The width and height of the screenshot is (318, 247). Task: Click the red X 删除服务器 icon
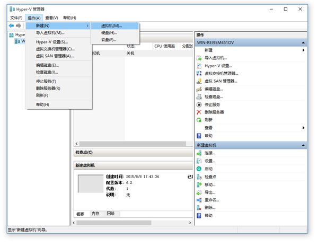(199, 112)
